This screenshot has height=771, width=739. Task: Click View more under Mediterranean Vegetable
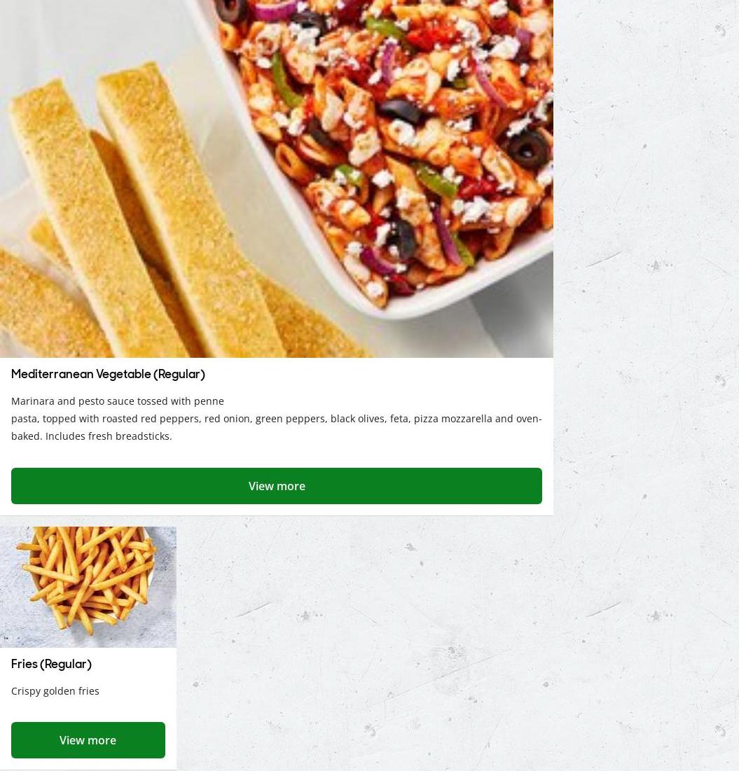pos(277,486)
